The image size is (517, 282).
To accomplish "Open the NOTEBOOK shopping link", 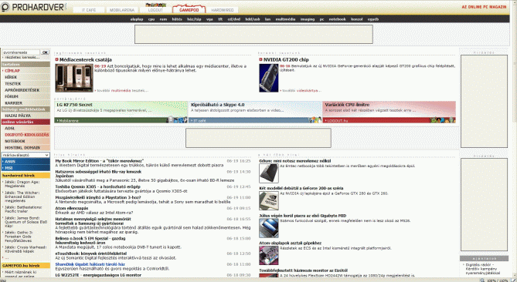I will pos(15,141).
